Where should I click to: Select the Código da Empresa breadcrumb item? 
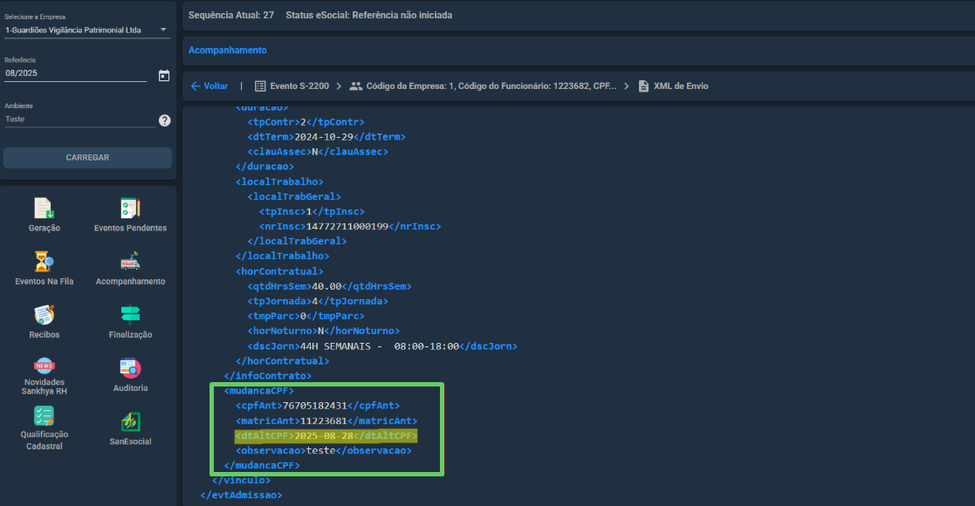pyautogui.click(x=491, y=86)
